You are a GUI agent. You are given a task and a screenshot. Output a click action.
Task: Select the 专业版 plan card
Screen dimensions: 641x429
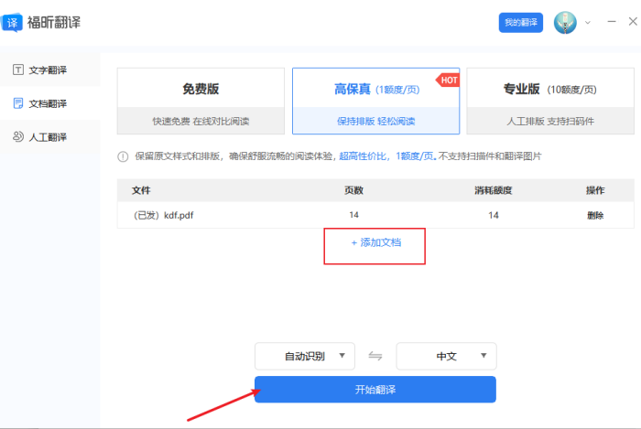550,101
